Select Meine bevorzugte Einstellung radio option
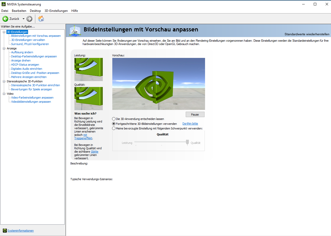 pos(114,128)
